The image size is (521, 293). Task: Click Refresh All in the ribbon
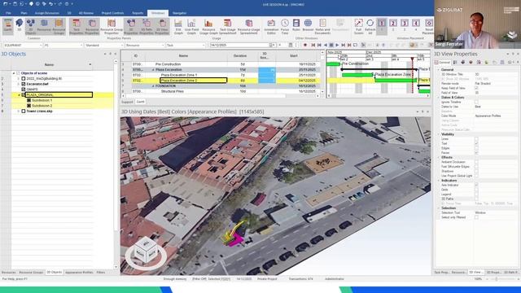click(x=370, y=26)
